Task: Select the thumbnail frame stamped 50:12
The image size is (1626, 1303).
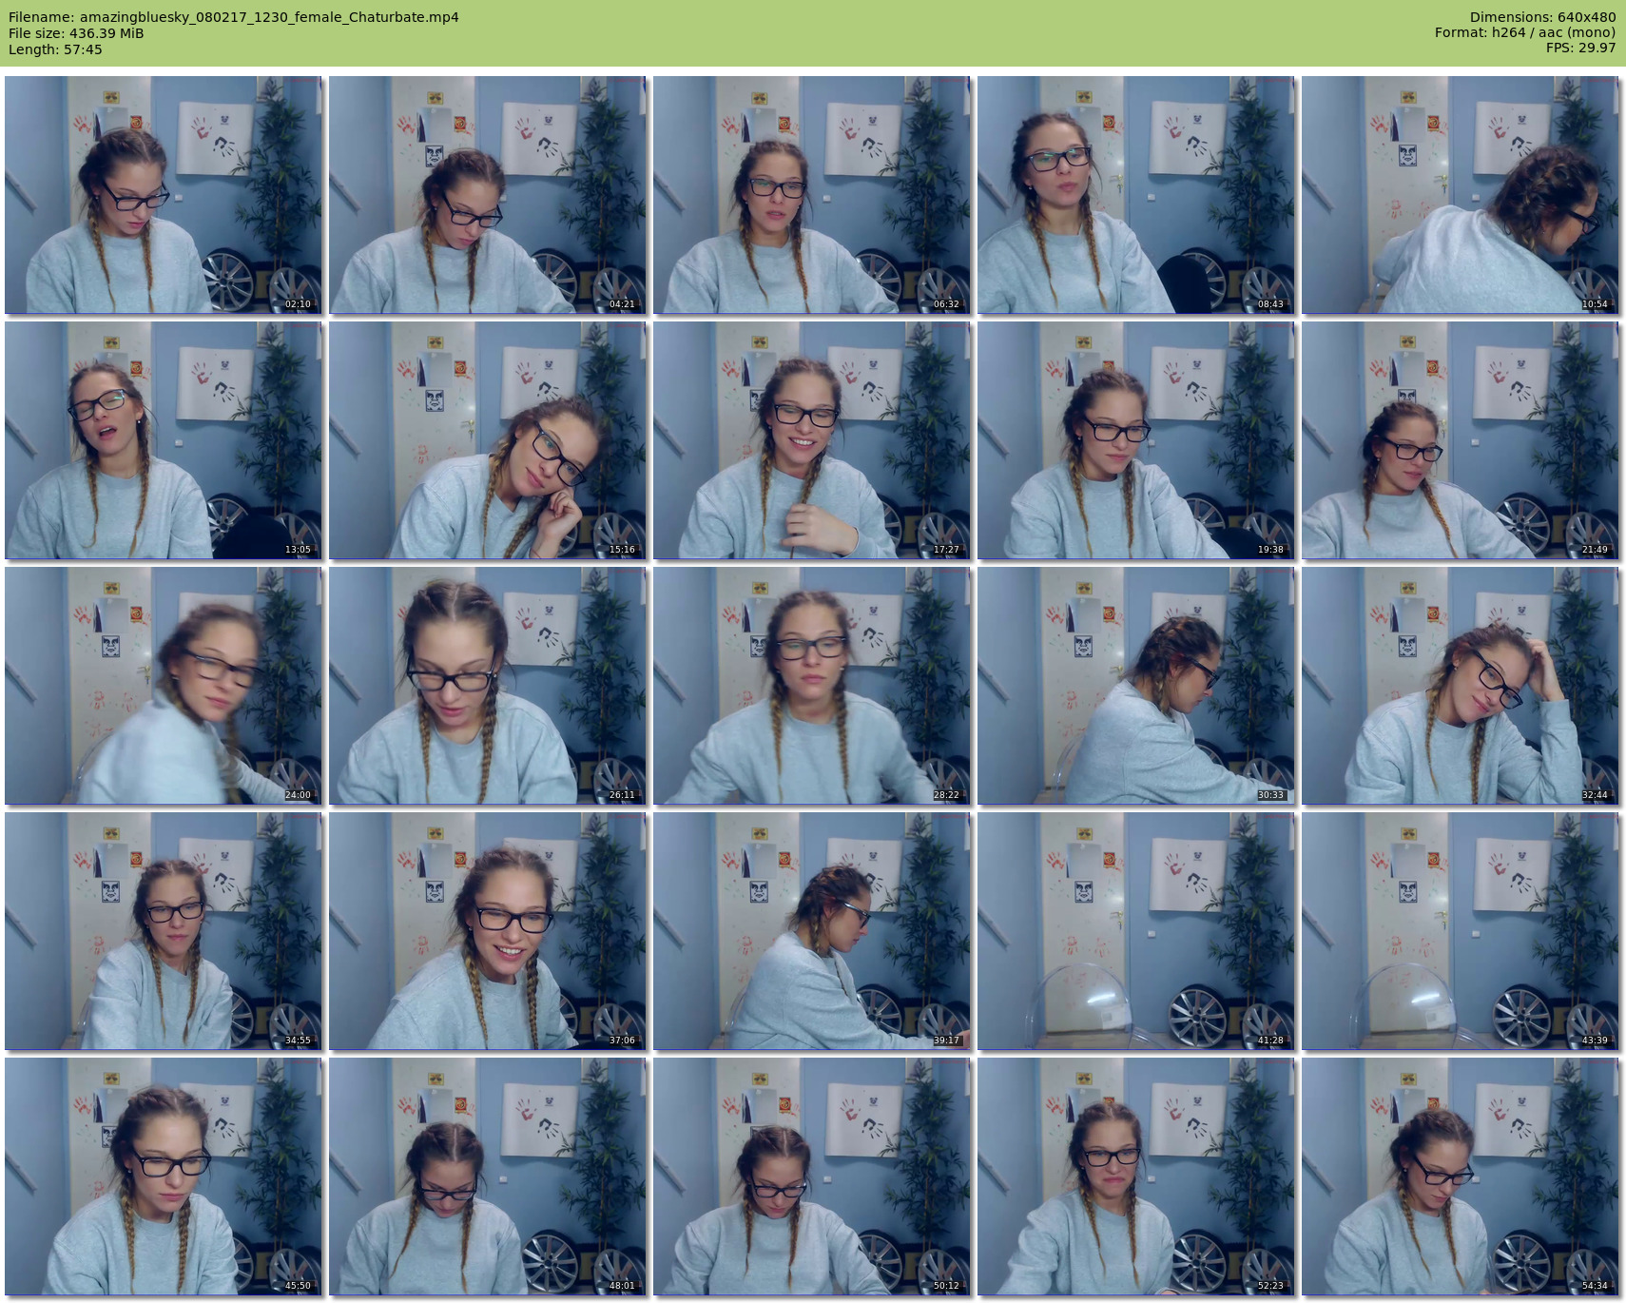Action: click(x=812, y=1177)
